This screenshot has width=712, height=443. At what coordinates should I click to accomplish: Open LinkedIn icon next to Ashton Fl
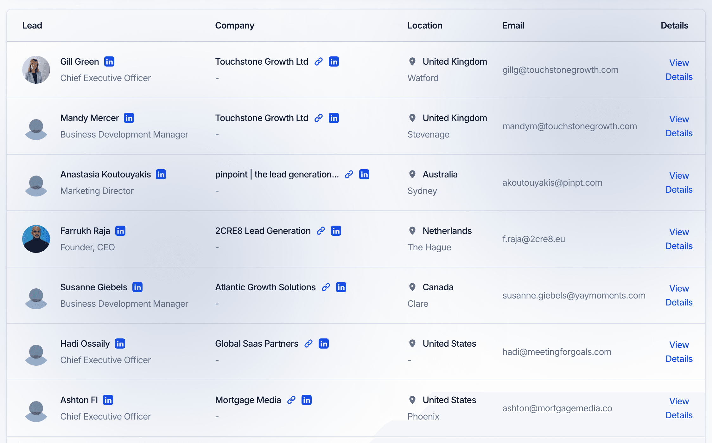pos(108,400)
